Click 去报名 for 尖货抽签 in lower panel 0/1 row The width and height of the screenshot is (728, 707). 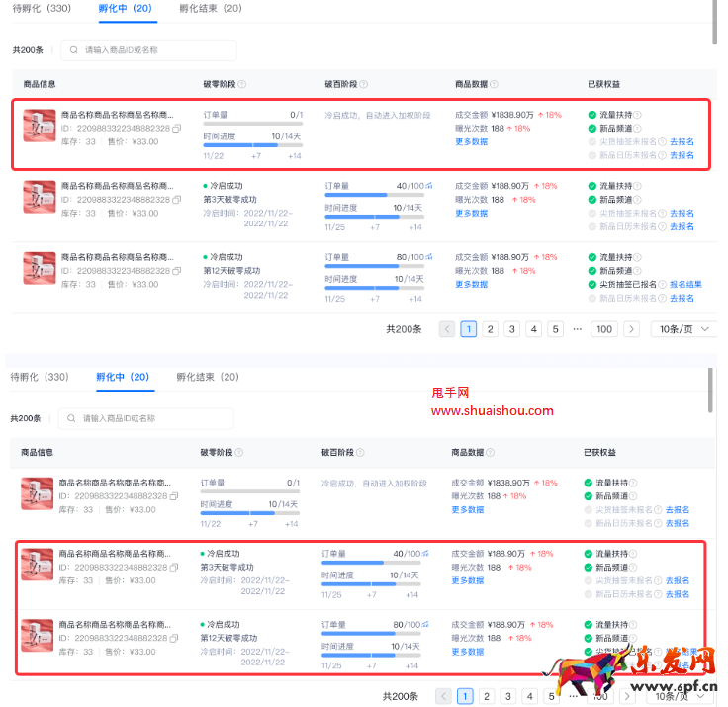pos(678,509)
